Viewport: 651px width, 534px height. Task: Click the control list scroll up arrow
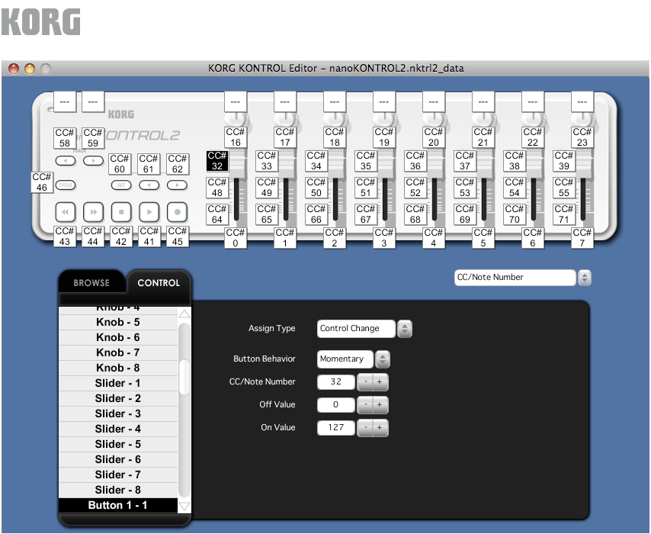184,314
